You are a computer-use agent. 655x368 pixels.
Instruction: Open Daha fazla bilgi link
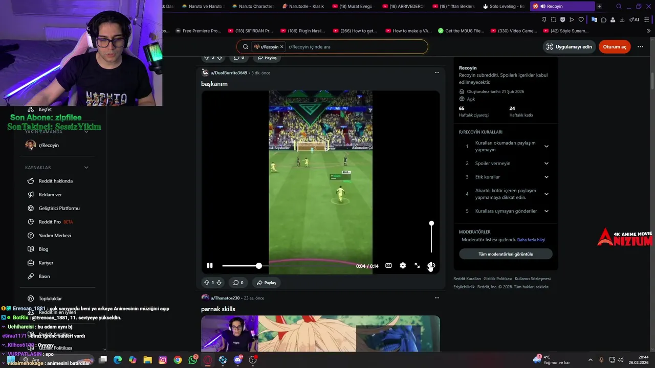pos(531,240)
